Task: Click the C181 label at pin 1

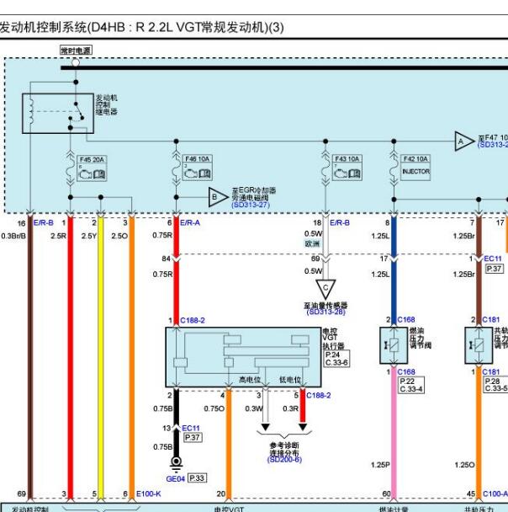Action: point(490,372)
